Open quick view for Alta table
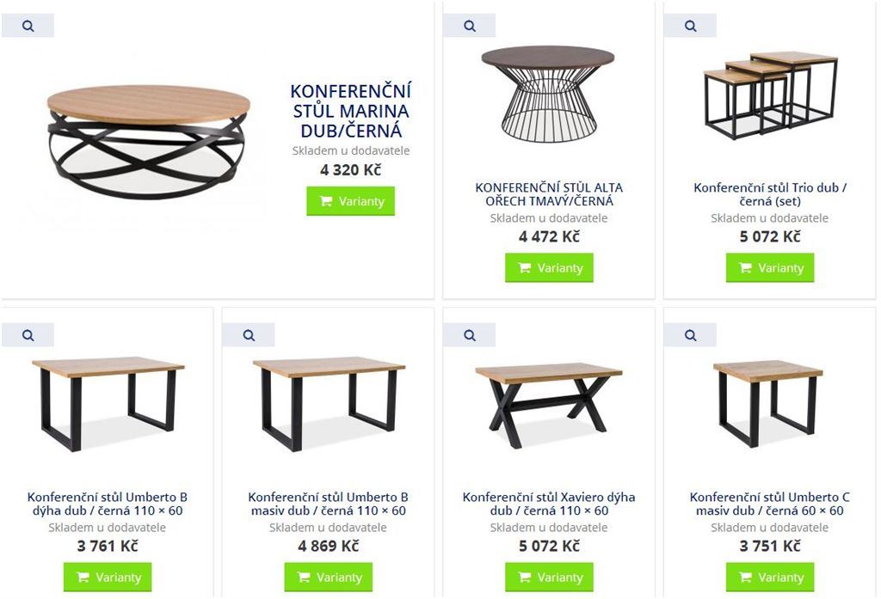 pyautogui.click(x=469, y=26)
